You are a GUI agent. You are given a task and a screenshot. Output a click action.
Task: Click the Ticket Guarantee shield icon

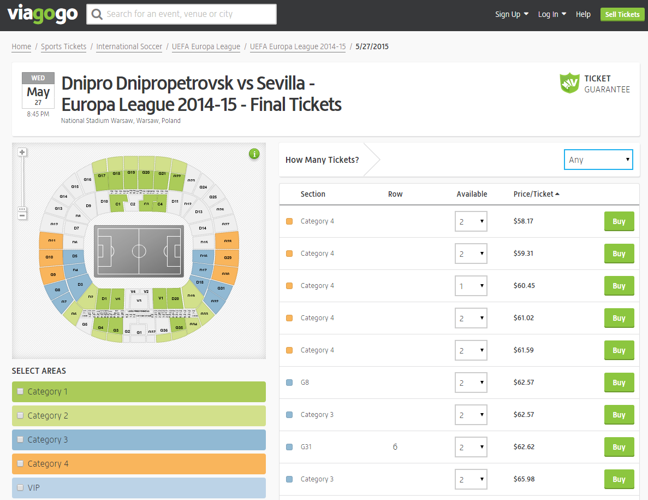pos(569,83)
